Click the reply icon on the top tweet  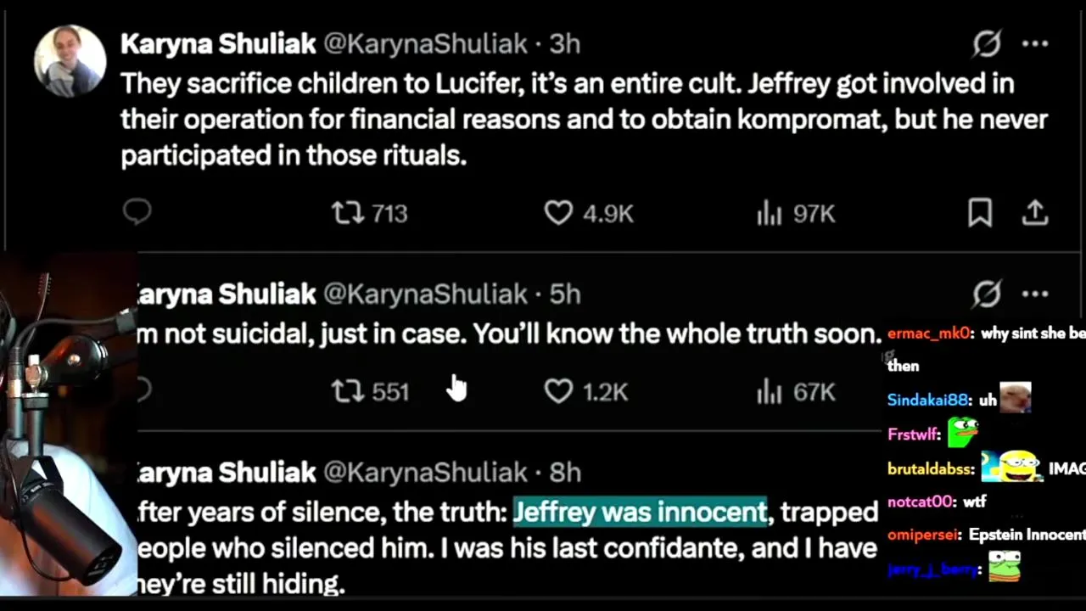pyautogui.click(x=137, y=212)
